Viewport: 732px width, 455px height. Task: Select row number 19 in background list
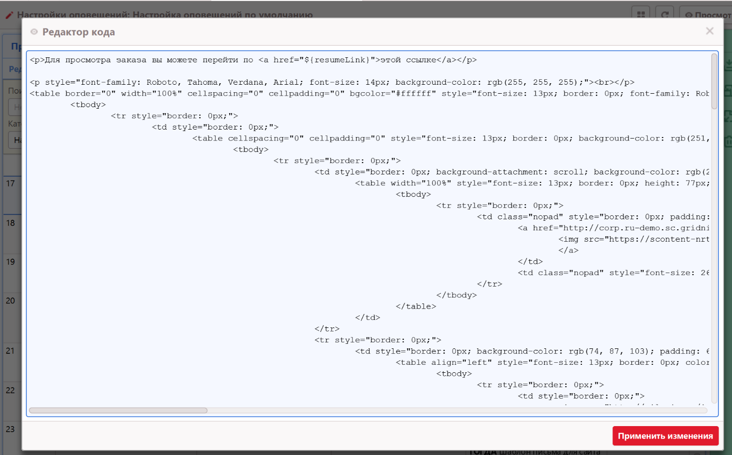coord(10,262)
